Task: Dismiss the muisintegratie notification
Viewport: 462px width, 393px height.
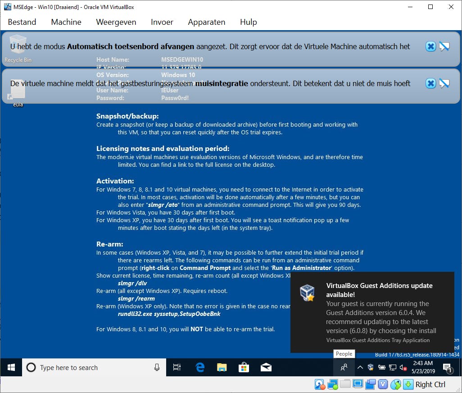Action: (x=430, y=83)
